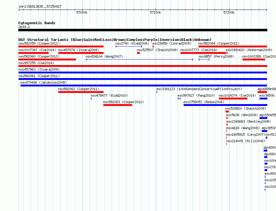The width and height of the screenshot is (276, 211).
Task: Click the 57200k ruler tick label
Action: tap(229, 12)
